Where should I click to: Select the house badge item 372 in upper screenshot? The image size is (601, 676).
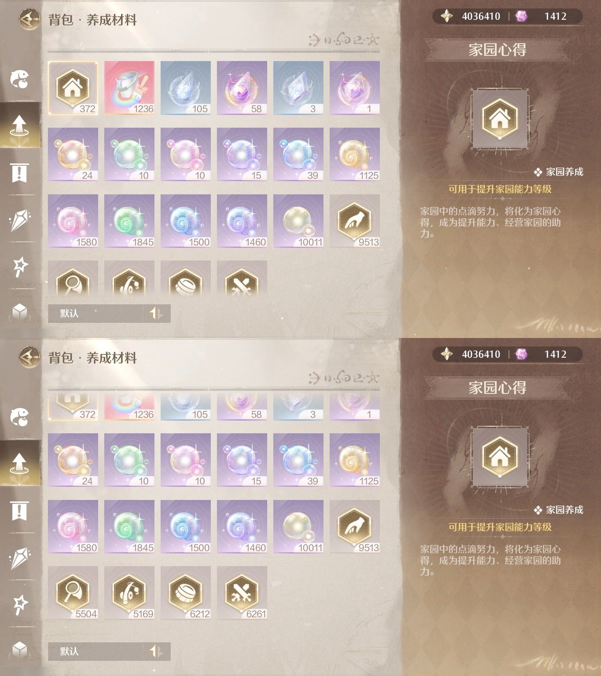(73, 88)
